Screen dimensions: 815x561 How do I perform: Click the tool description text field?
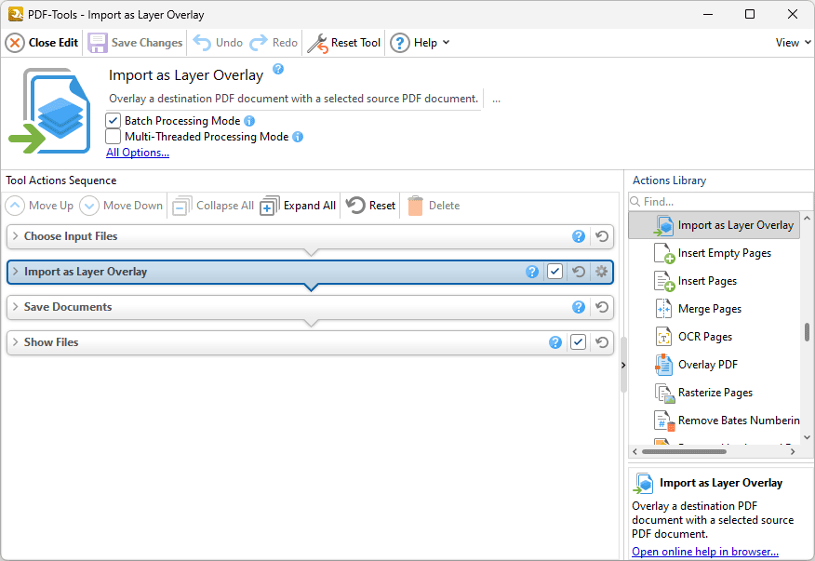coord(294,99)
